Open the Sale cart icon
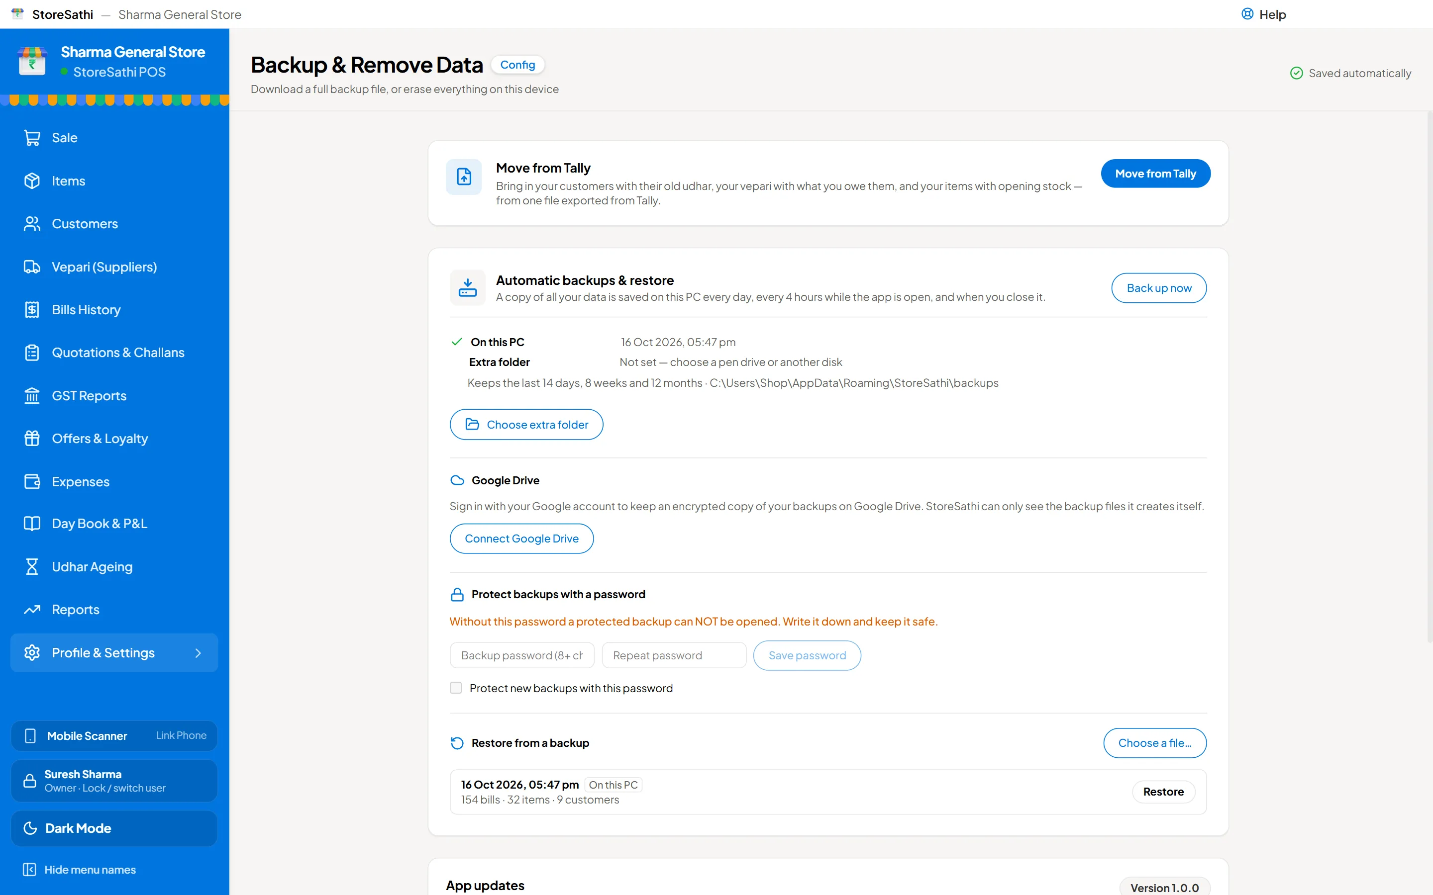This screenshot has height=895, width=1433. click(32, 138)
